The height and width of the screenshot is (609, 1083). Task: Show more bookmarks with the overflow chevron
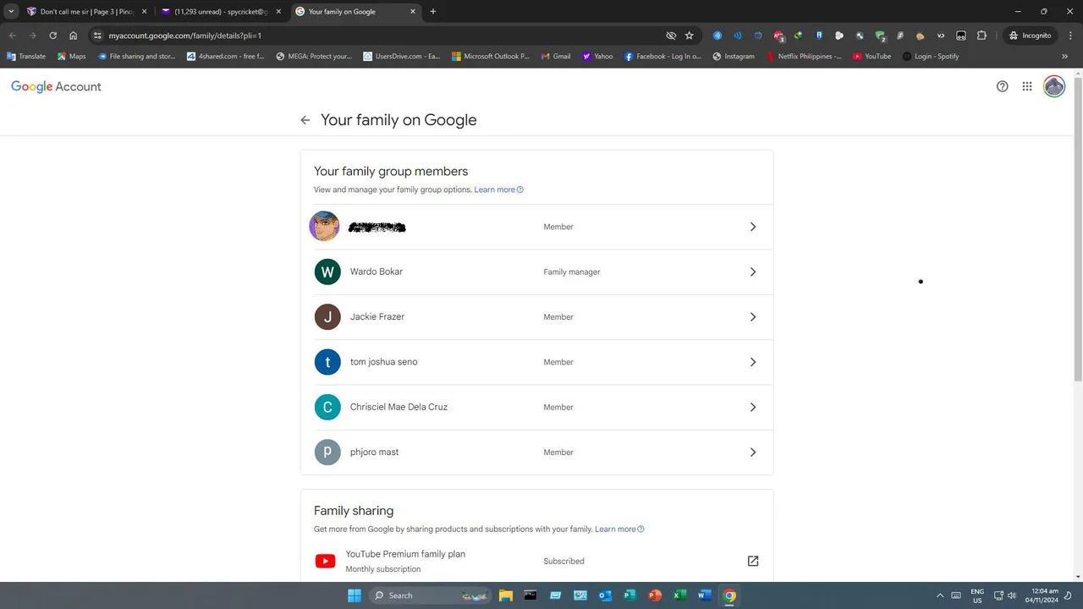point(1064,57)
